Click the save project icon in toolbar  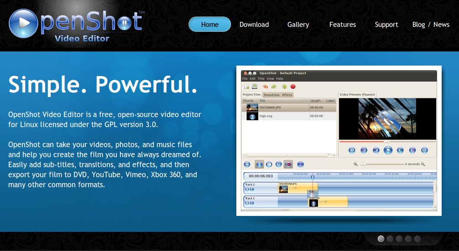coord(254,86)
